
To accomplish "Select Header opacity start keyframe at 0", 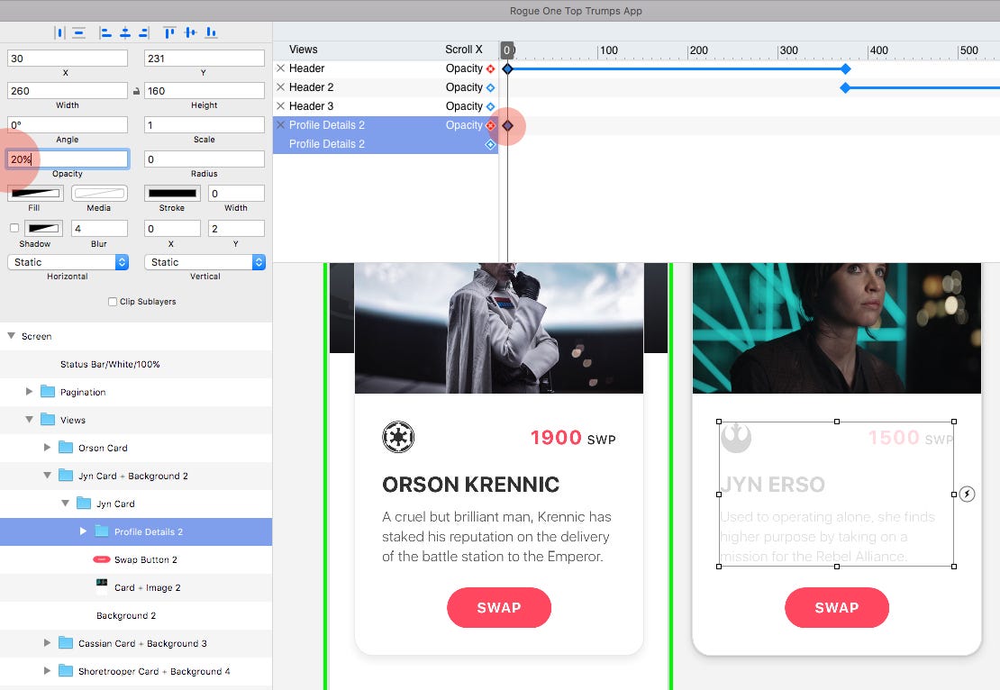I will 507,68.
